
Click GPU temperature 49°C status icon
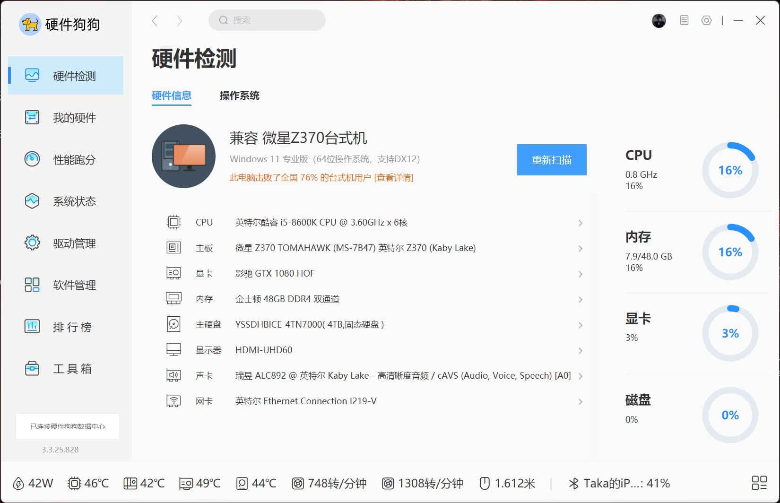click(186, 483)
